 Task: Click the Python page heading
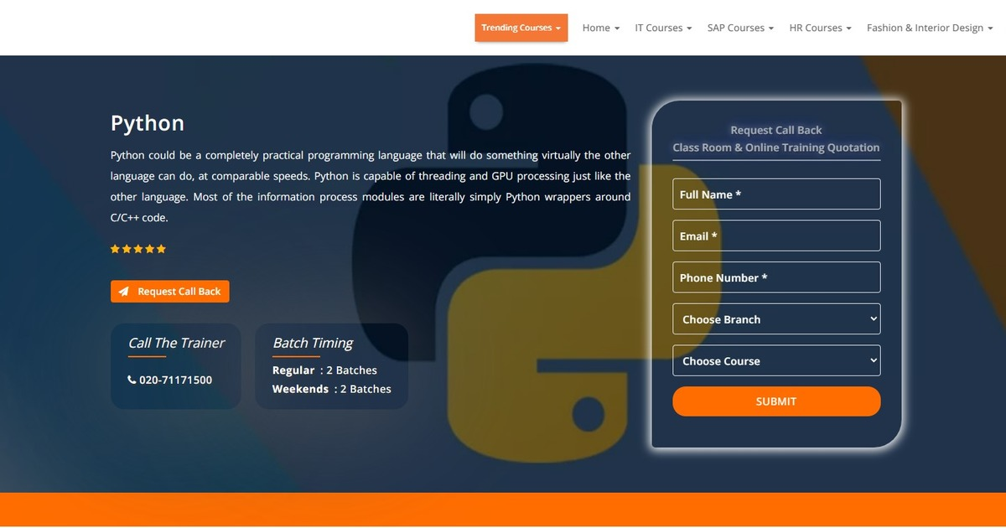coord(148,123)
